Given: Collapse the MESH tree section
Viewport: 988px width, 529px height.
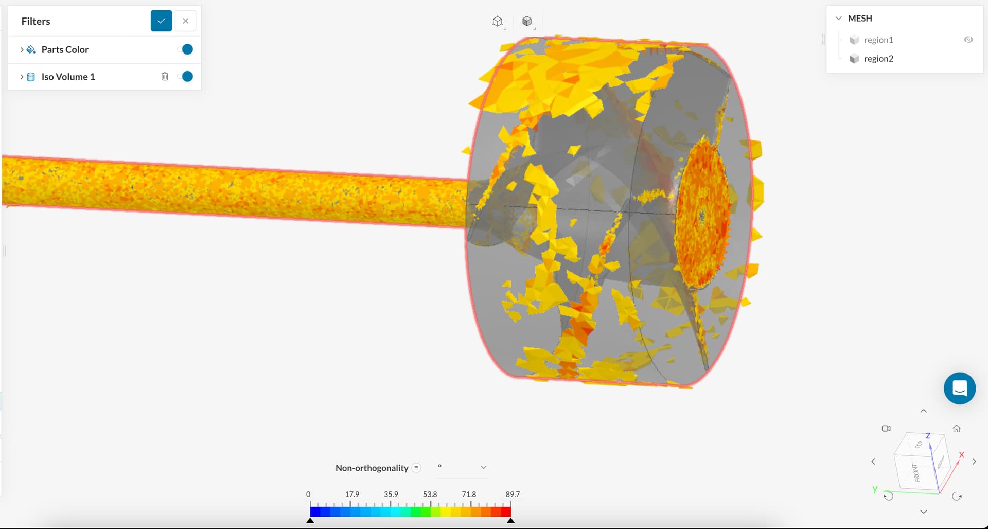Looking at the screenshot, I should point(838,17).
